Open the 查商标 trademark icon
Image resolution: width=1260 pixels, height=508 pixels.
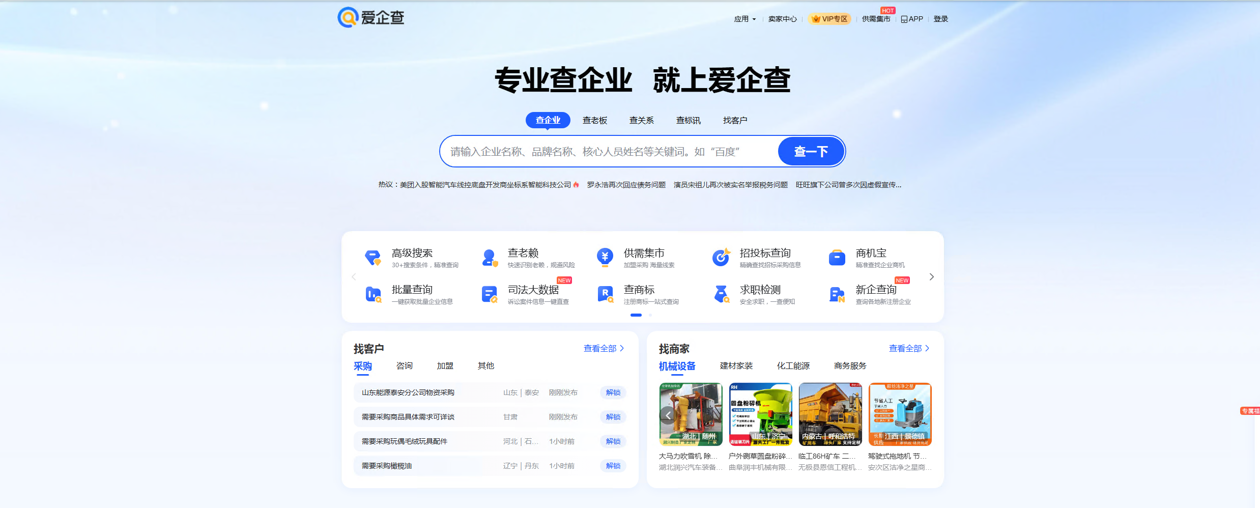pyautogui.click(x=605, y=294)
